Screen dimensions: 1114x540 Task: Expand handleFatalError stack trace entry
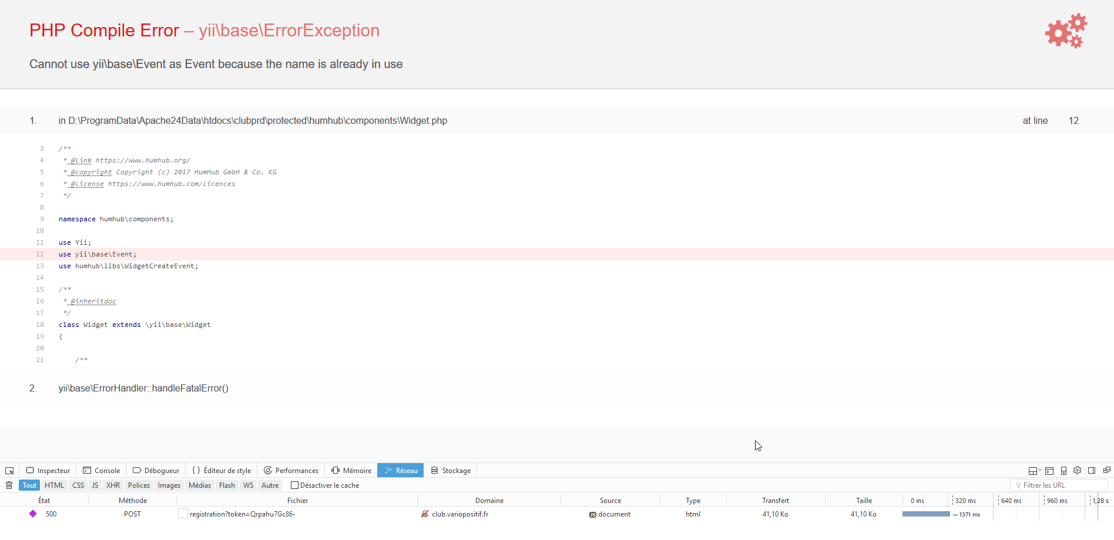click(557, 388)
